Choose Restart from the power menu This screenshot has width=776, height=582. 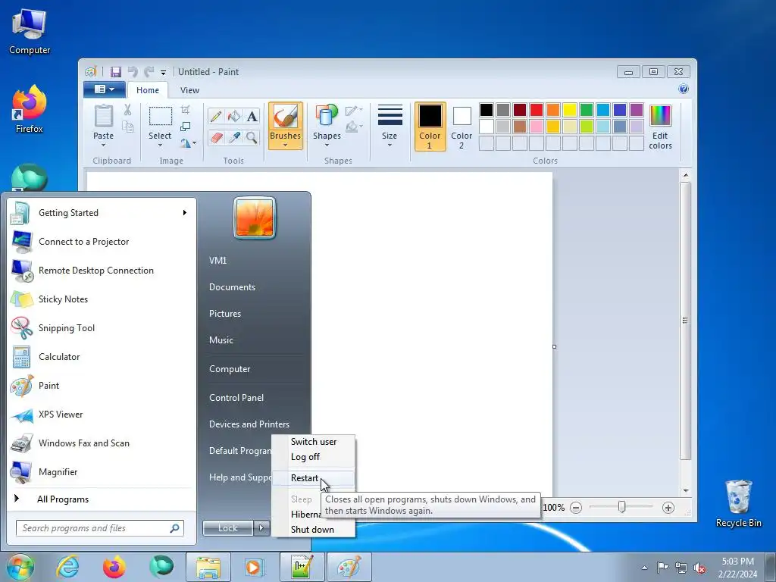[314, 478]
